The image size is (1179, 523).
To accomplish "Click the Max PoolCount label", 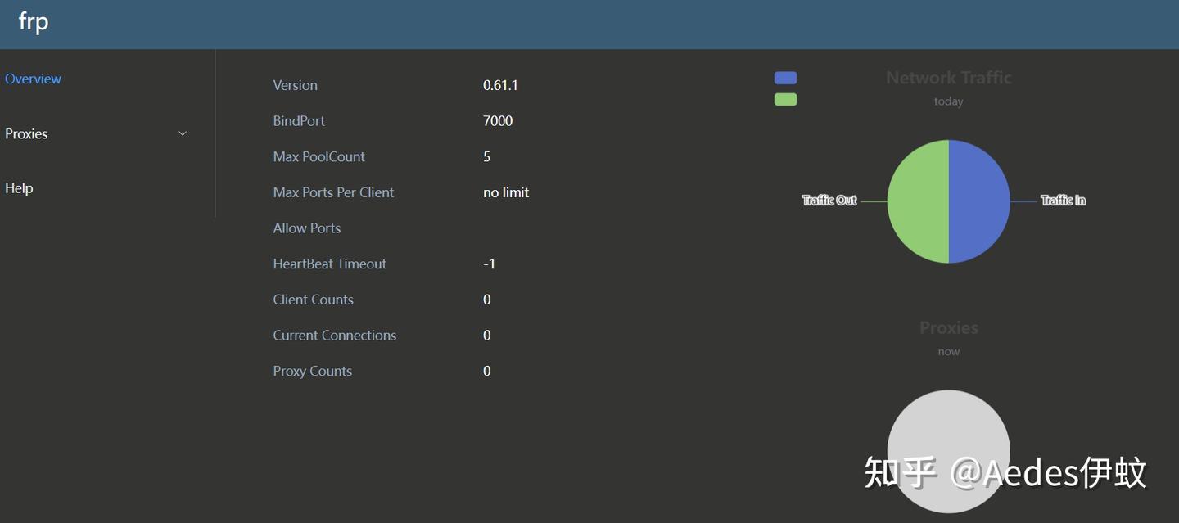I will point(319,156).
